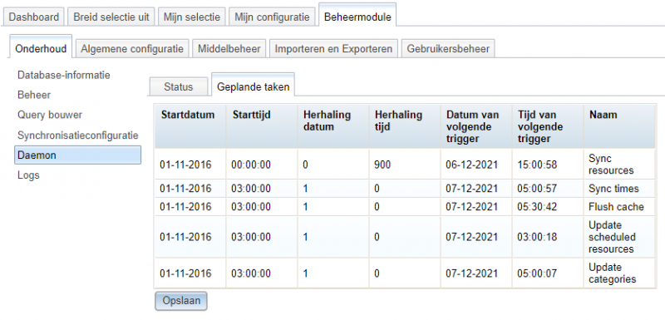Image resolution: width=665 pixels, height=320 pixels.
Task: Click Startdatum of Flush cache row
Action: pyautogui.click(x=185, y=207)
